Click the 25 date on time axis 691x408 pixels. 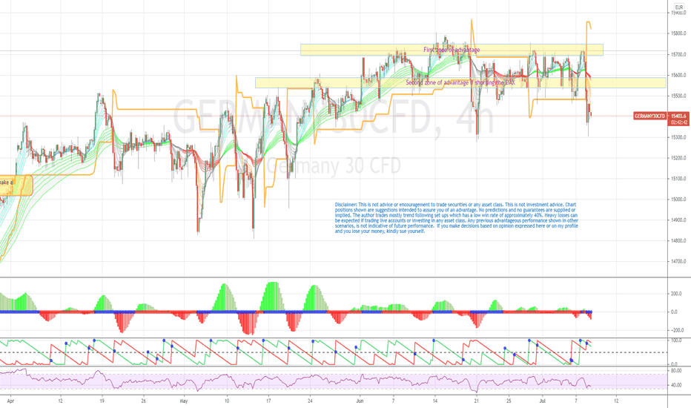[509, 401]
